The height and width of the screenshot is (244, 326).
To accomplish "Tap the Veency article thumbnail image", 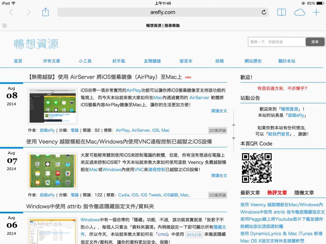I will coord(52,171).
